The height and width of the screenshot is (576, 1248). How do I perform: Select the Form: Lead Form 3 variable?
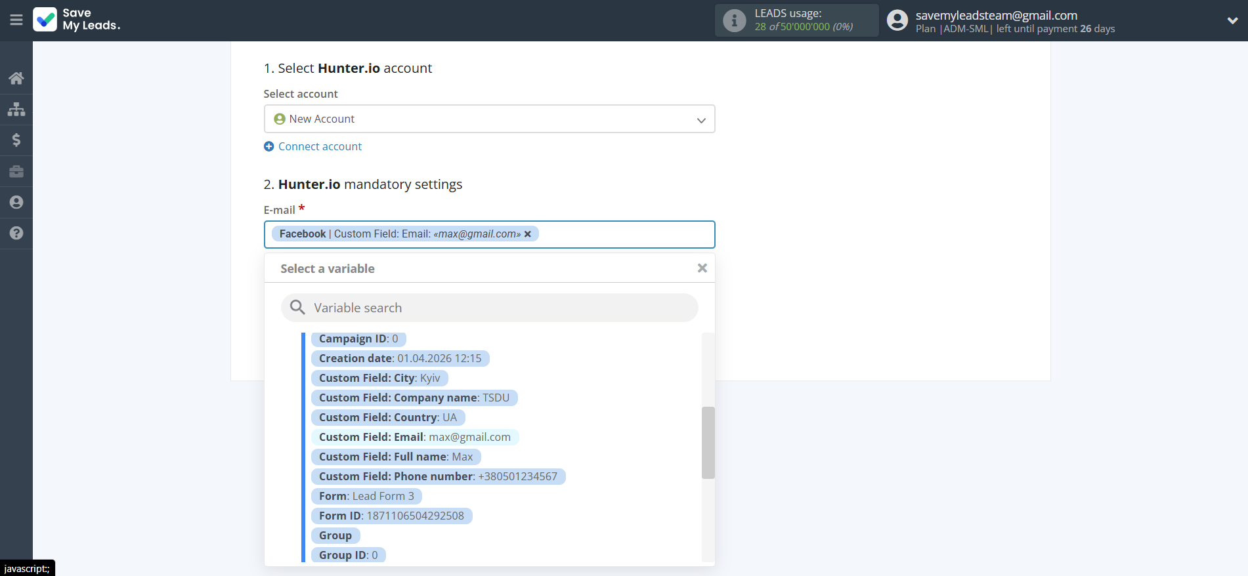(x=366, y=497)
